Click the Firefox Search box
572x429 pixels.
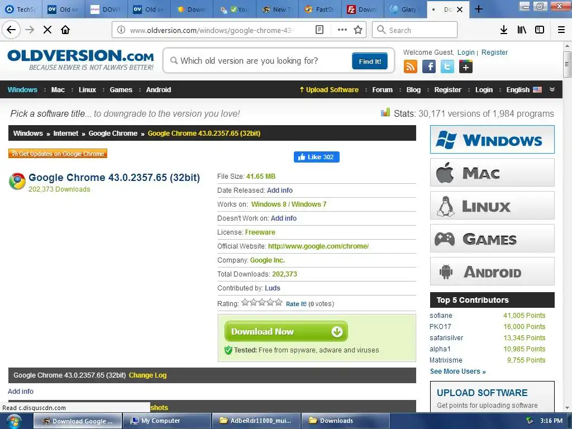pos(415,30)
